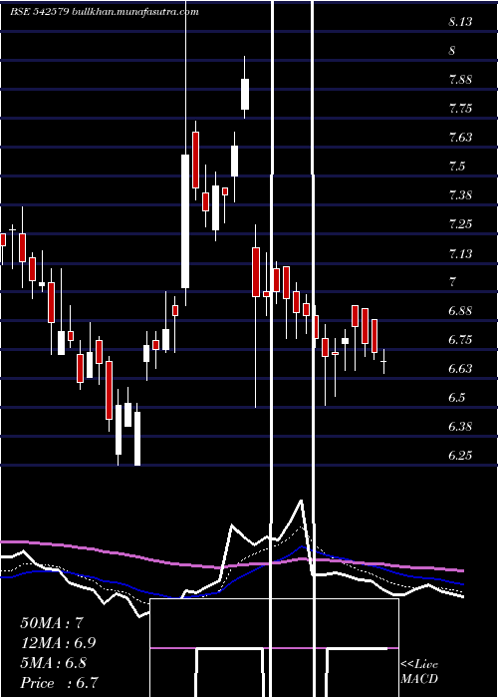Screen dimensions: 498x698
Task: Click the 7.75 price axis label
Action: (460, 109)
